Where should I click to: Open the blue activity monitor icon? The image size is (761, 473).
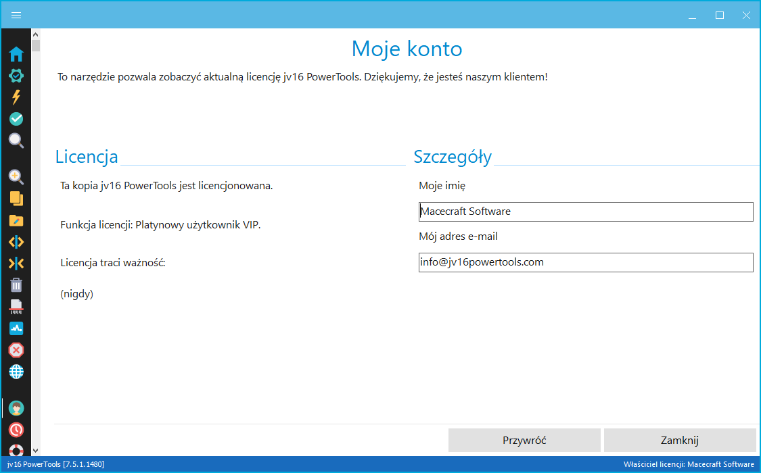[x=16, y=328]
